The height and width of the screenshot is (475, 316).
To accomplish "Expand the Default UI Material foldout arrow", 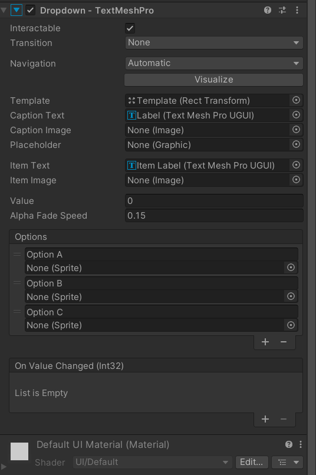I will 4,467.
